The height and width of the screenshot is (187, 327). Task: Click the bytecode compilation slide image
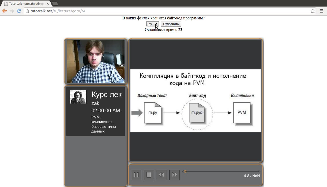click(x=195, y=100)
